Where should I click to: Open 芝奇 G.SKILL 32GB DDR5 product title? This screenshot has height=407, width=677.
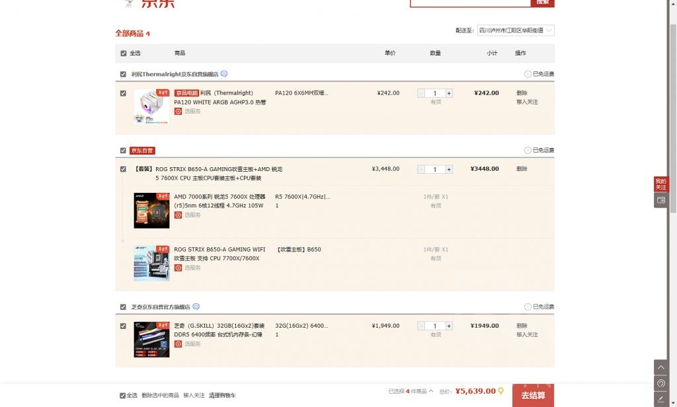click(219, 330)
